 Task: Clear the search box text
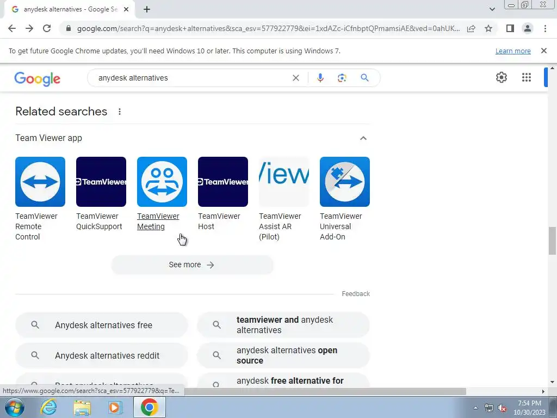click(295, 78)
